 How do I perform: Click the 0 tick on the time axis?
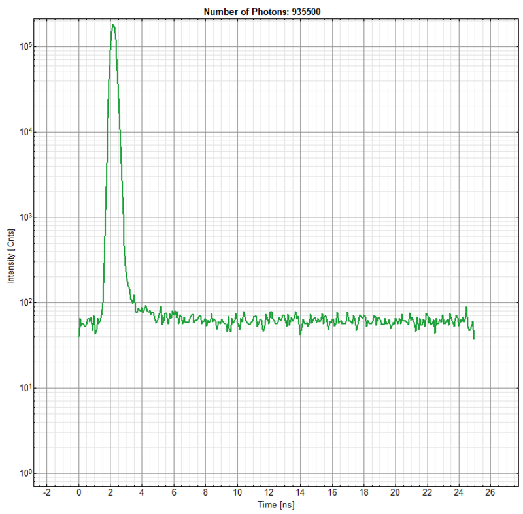coord(79,492)
